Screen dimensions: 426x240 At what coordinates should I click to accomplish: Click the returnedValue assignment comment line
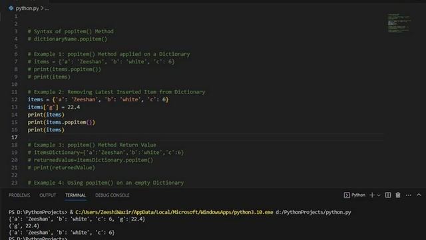[x=91, y=160]
